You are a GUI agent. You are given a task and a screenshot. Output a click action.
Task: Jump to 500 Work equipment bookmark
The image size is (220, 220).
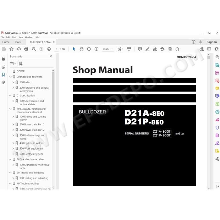[x=31, y=149]
